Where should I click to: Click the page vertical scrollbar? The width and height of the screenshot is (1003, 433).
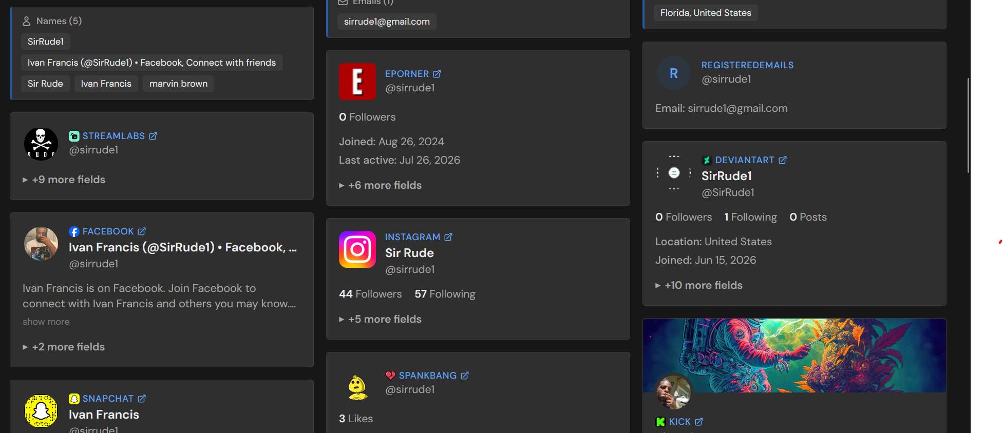point(968,125)
